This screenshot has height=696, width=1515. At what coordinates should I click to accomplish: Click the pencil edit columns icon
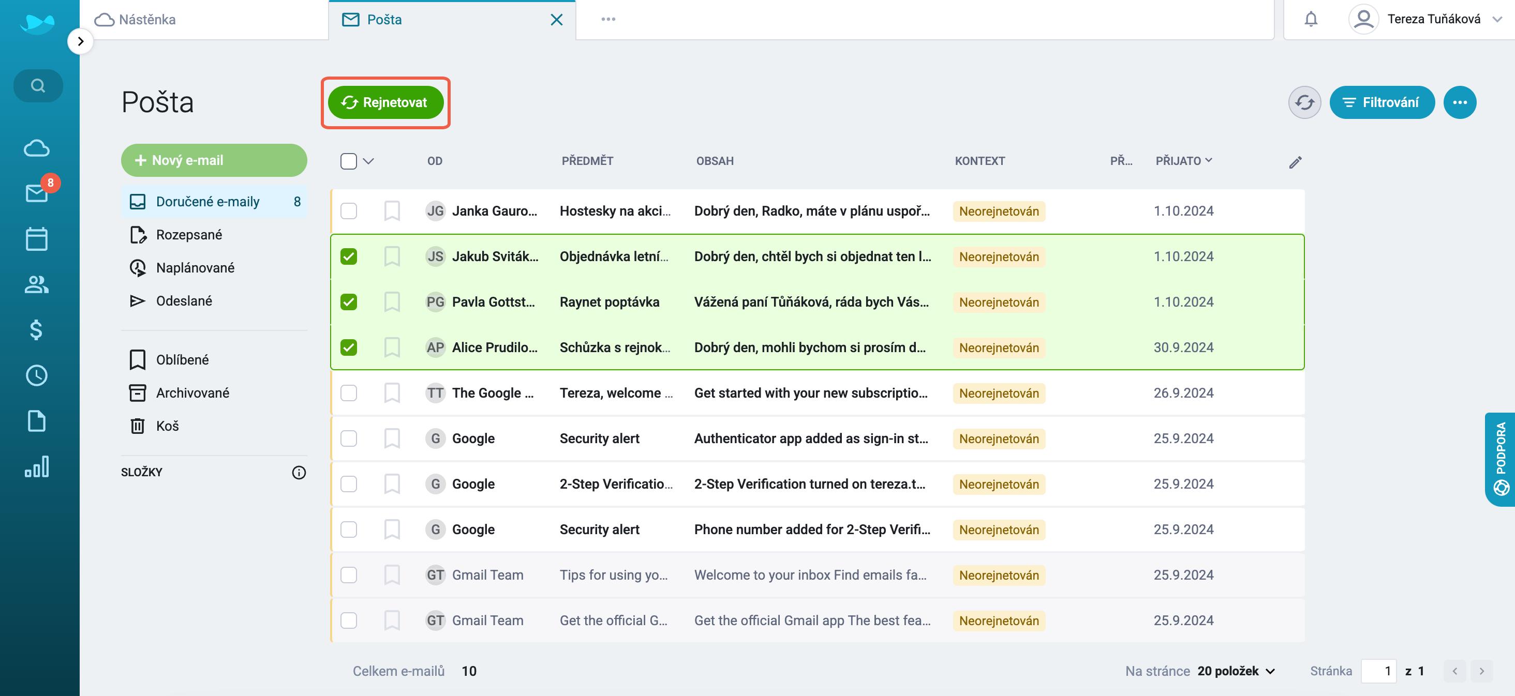coord(1295,162)
